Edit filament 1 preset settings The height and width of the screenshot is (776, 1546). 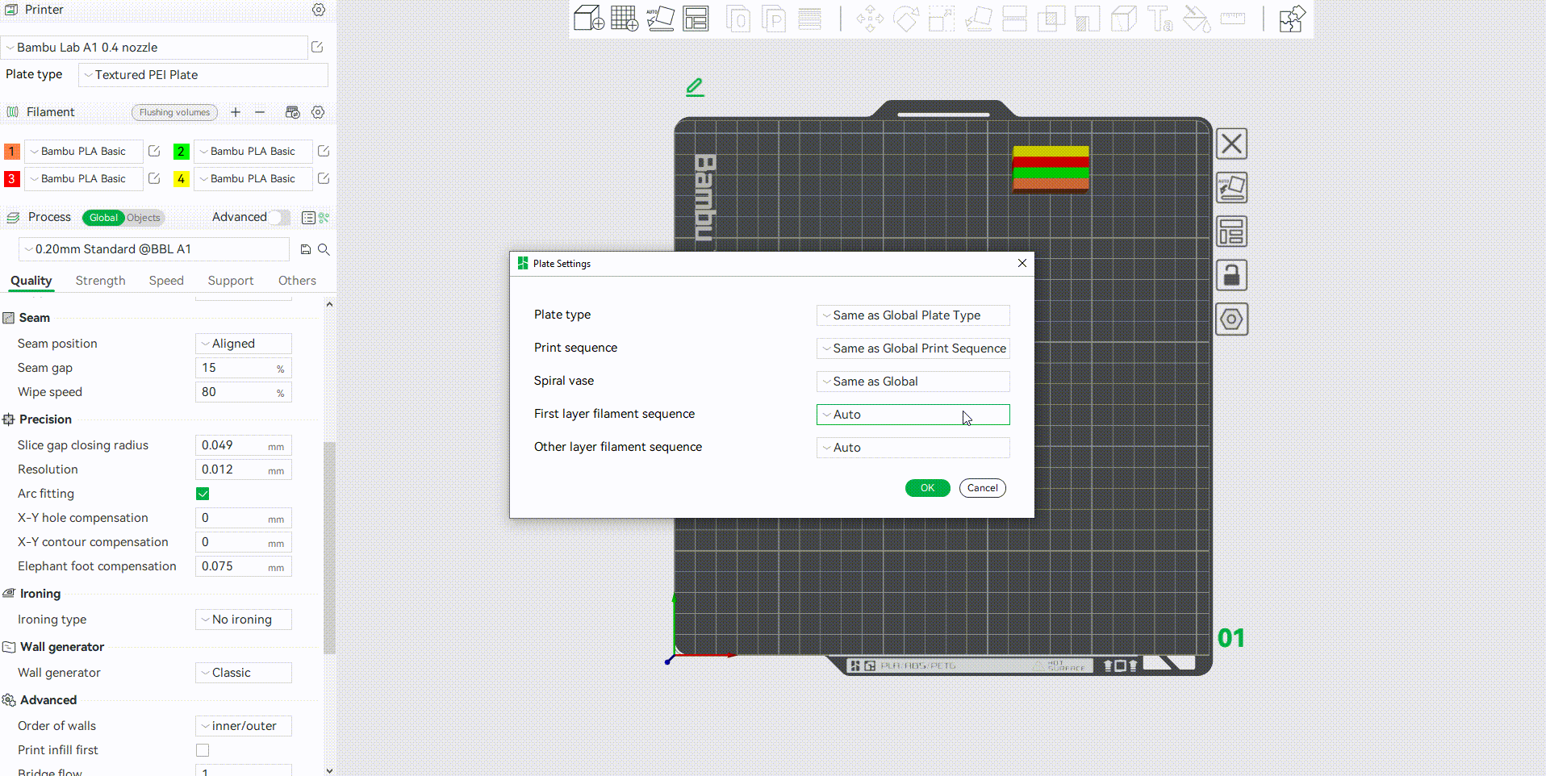pyautogui.click(x=154, y=151)
